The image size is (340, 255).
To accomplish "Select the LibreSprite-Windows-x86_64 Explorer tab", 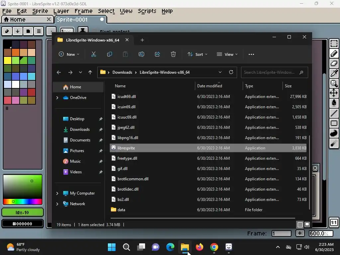I will tap(93, 40).
